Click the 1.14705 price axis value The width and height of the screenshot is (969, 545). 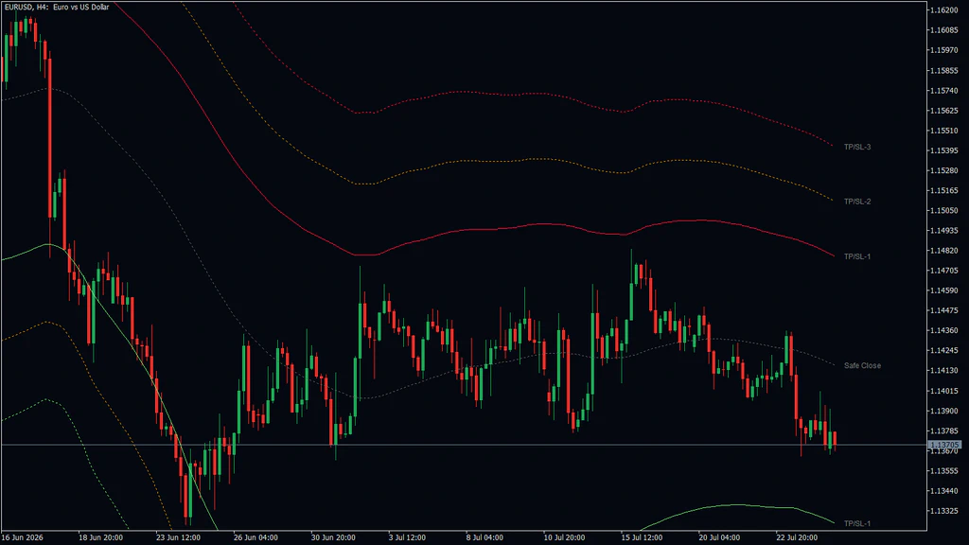tap(944, 271)
